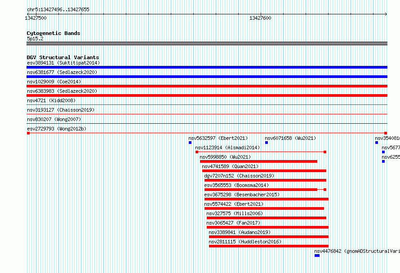Open dgv7207n152 (Chaisson2019) label

pyautogui.click(x=239, y=176)
